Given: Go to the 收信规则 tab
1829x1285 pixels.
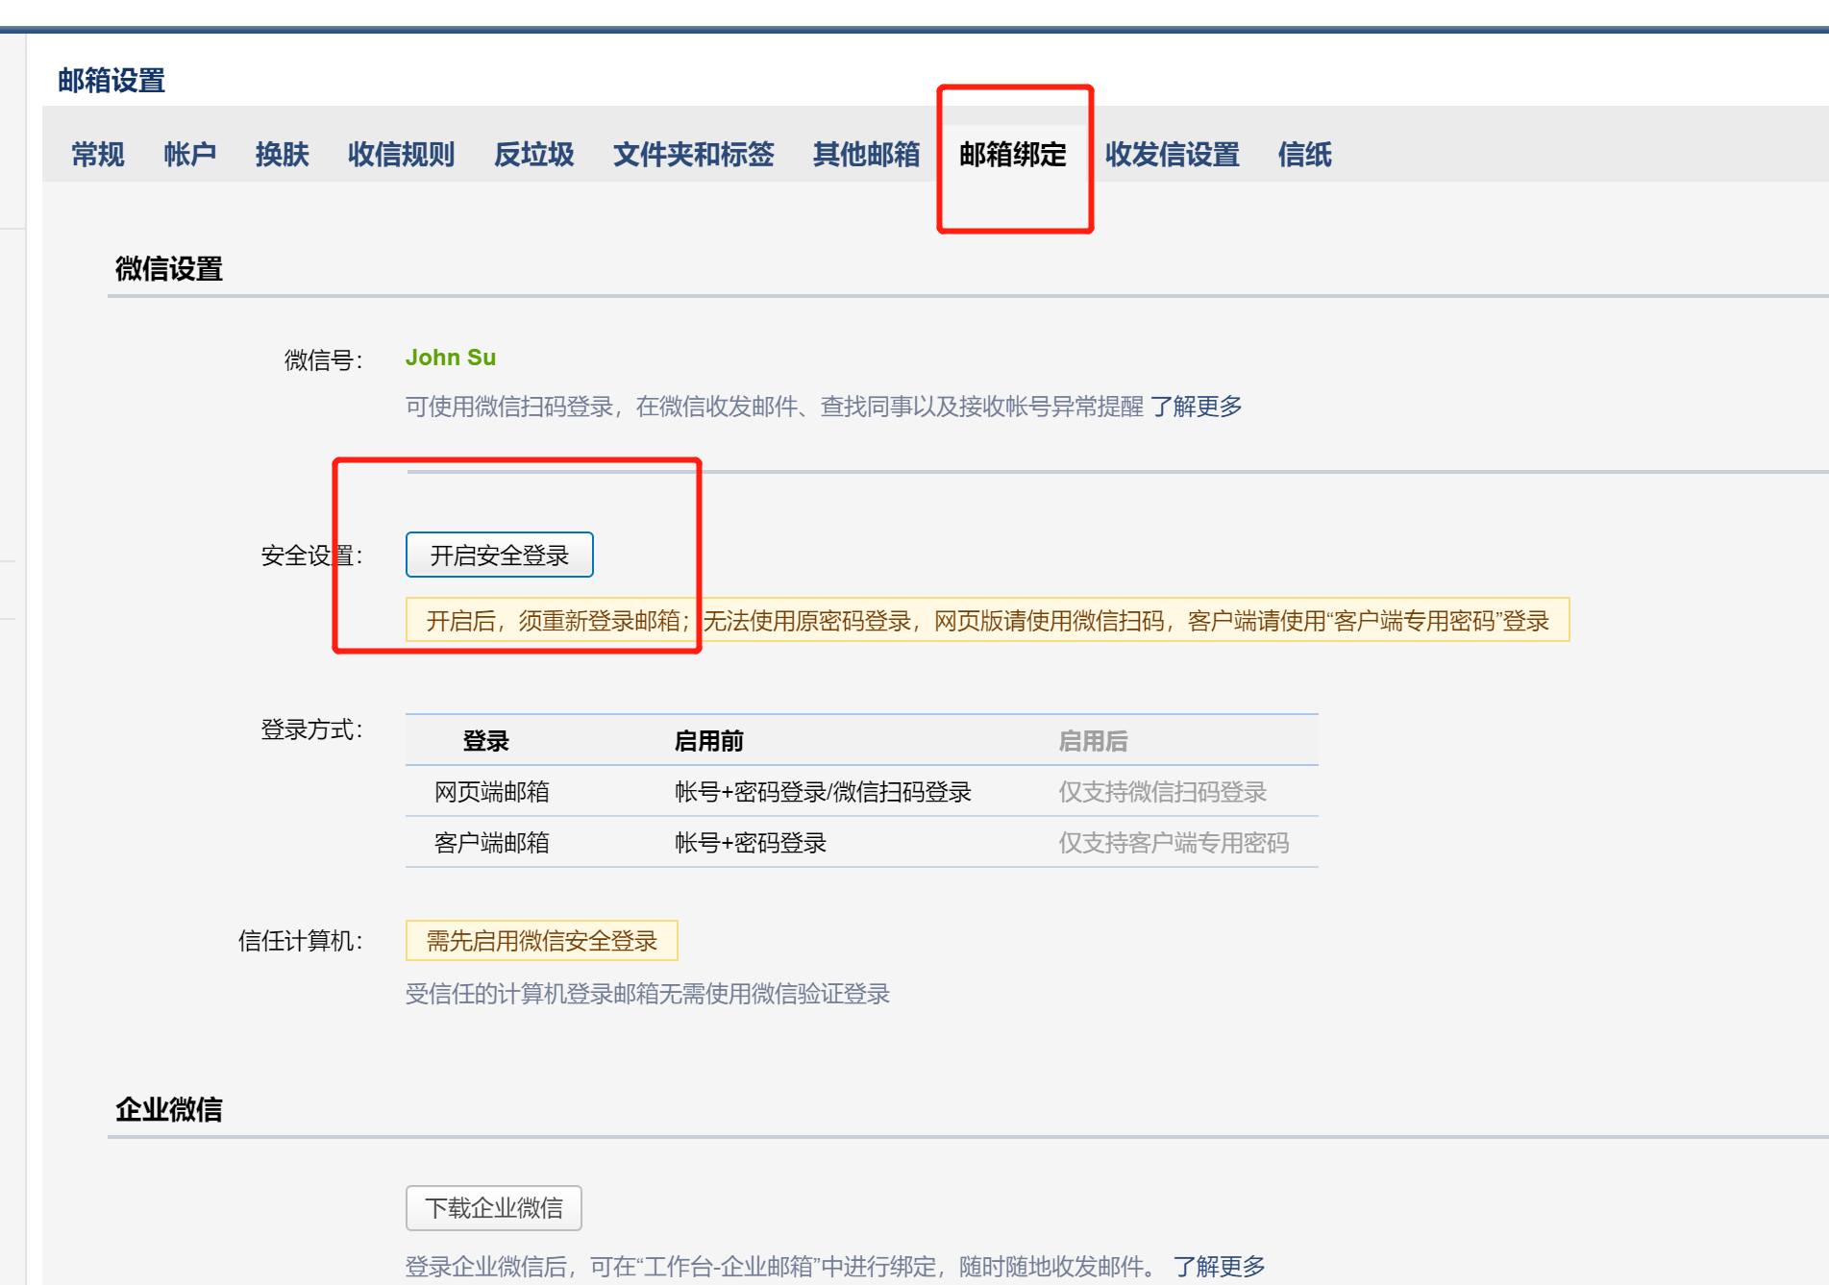Looking at the screenshot, I should [x=402, y=154].
